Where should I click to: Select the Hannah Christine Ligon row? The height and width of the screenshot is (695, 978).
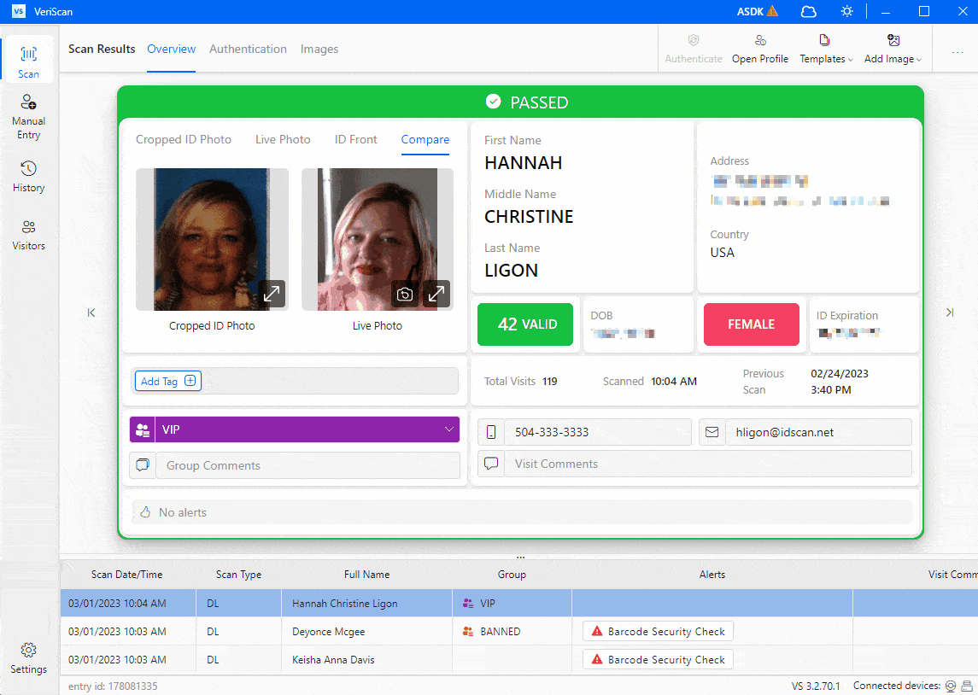[519, 603]
